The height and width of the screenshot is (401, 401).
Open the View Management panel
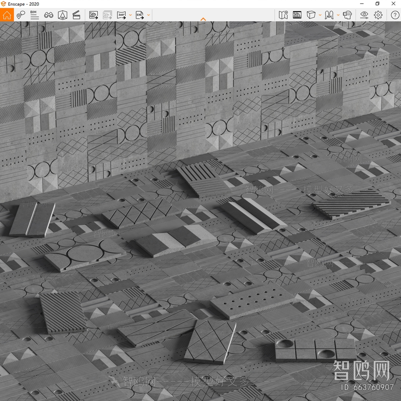point(297,15)
